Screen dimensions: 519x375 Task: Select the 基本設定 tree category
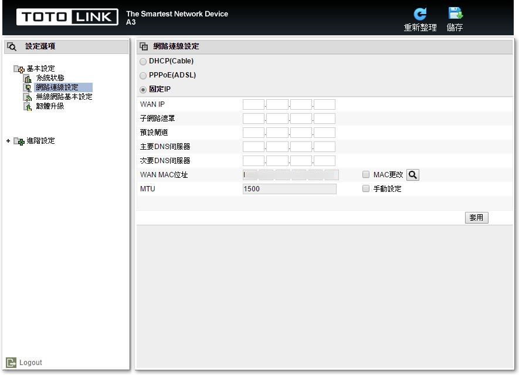[40, 69]
